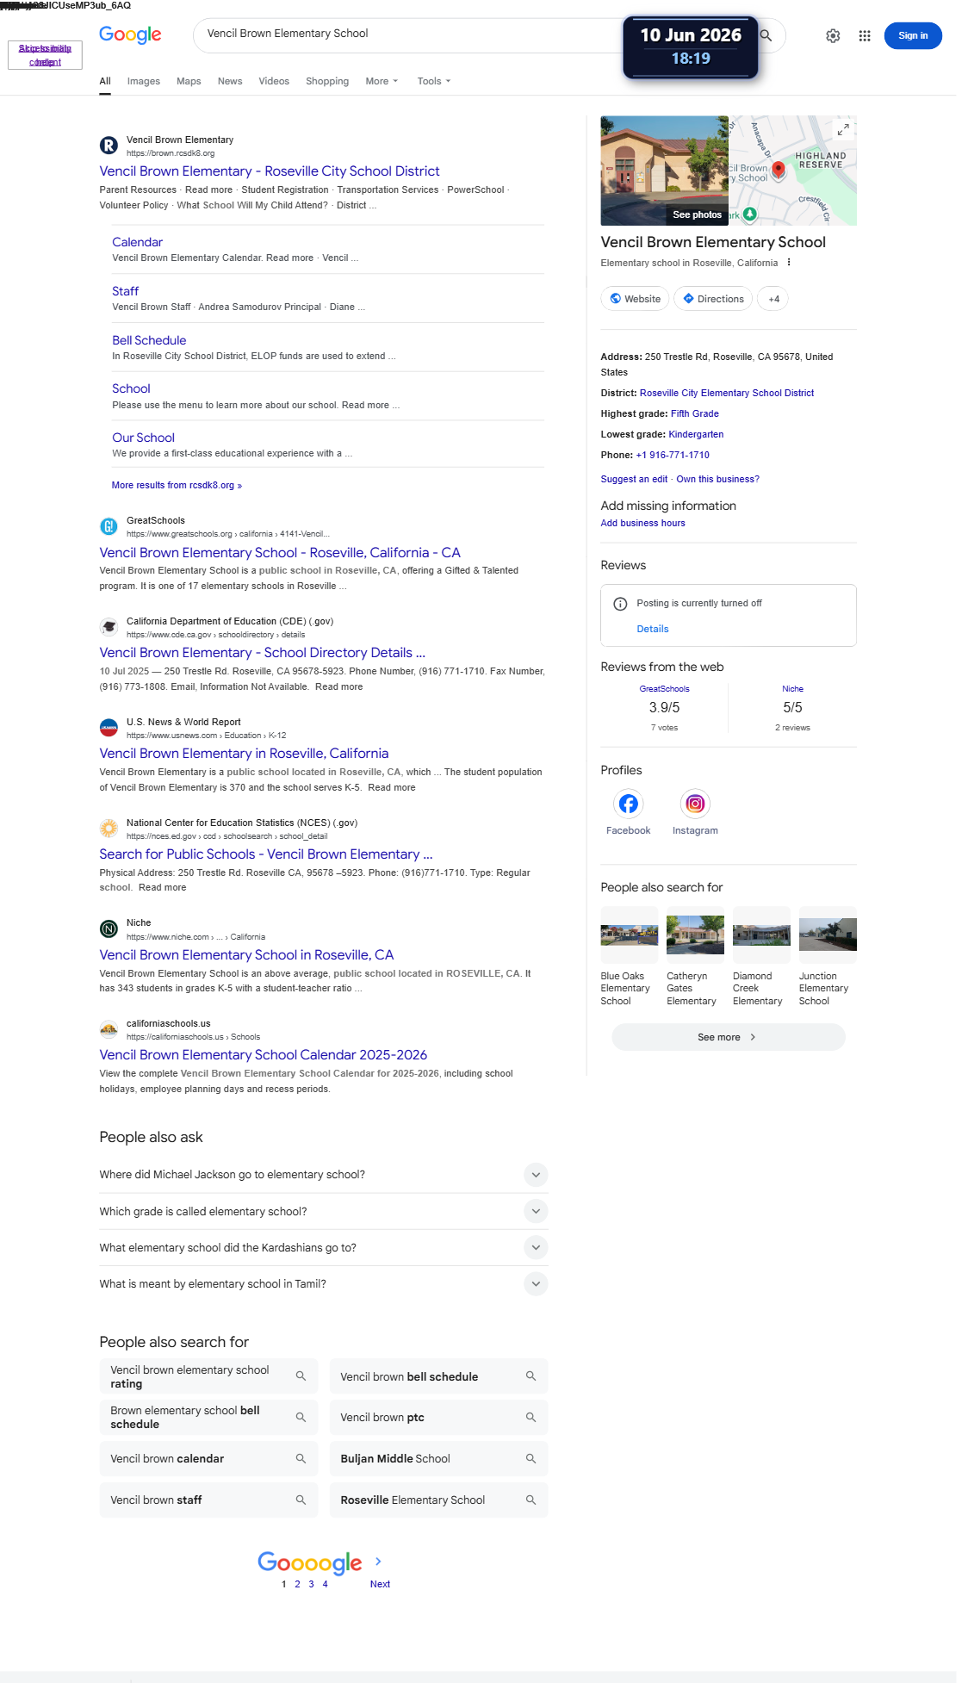Click search icon beside Vencil brown ptc
The width and height of the screenshot is (968, 1683).
coord(531,1417)
